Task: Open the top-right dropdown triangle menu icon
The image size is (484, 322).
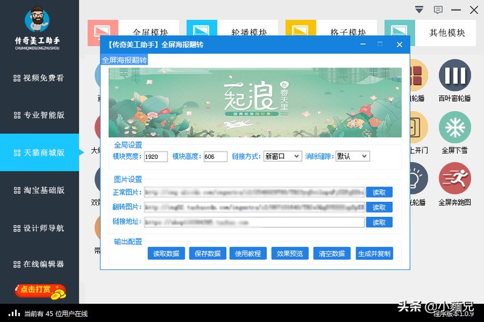Action: click(x=419, y=10)
